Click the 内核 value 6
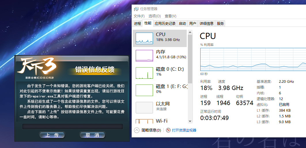This screenshot has width=306, height=148. pyautogui.click(x=280, y=93)
